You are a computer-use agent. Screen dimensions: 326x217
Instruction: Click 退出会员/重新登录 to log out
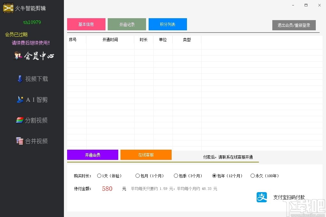click(294, 25)
